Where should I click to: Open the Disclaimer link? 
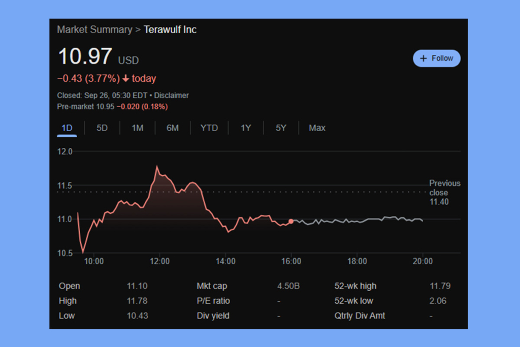tap(171, 96)
